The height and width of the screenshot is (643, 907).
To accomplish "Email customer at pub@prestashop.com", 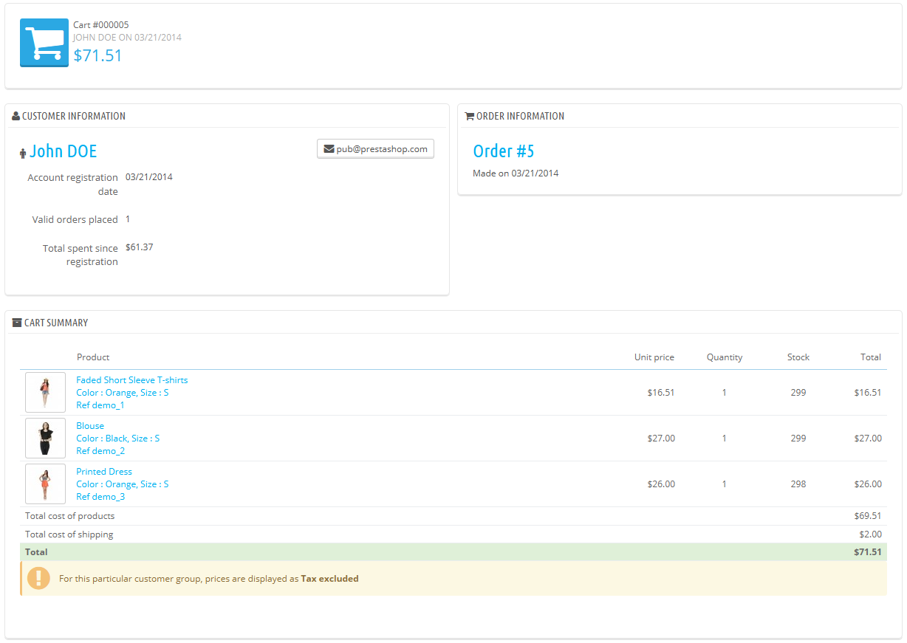I will click(x=375, y=149).
